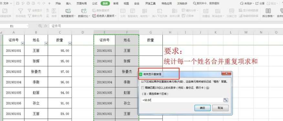Click Smart Fill (智能填充) icon

tap(133, 11)
